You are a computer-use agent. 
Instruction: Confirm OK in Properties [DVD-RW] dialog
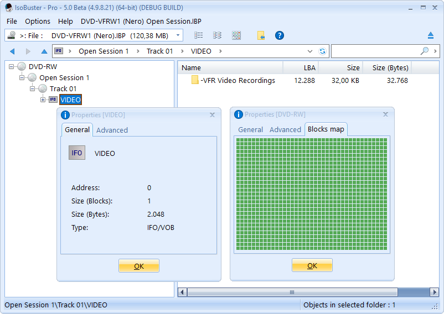(x=312, y=265)
